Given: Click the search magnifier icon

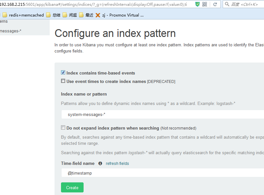Looking at the screenshot, I should point(227,4).
